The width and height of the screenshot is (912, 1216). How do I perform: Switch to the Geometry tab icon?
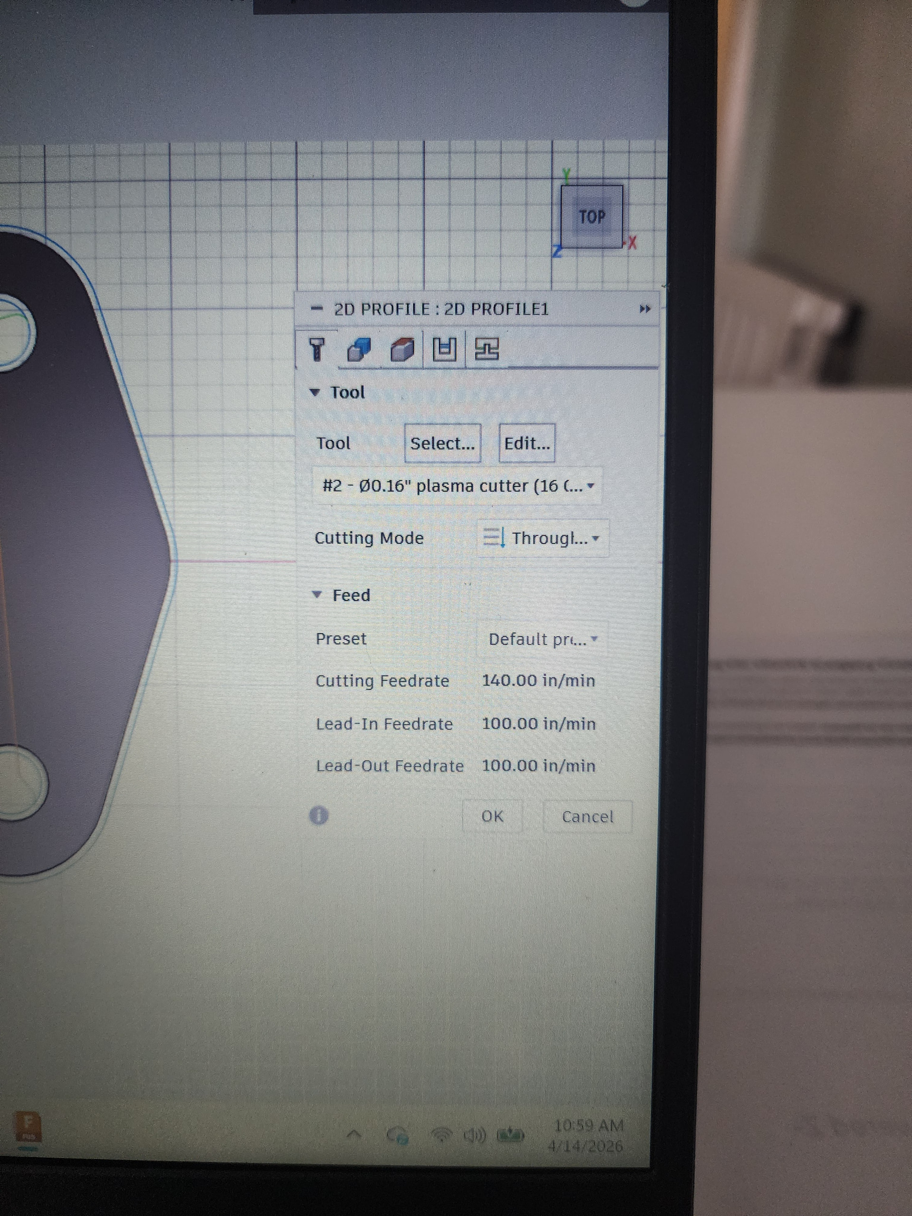pos(359,350)
